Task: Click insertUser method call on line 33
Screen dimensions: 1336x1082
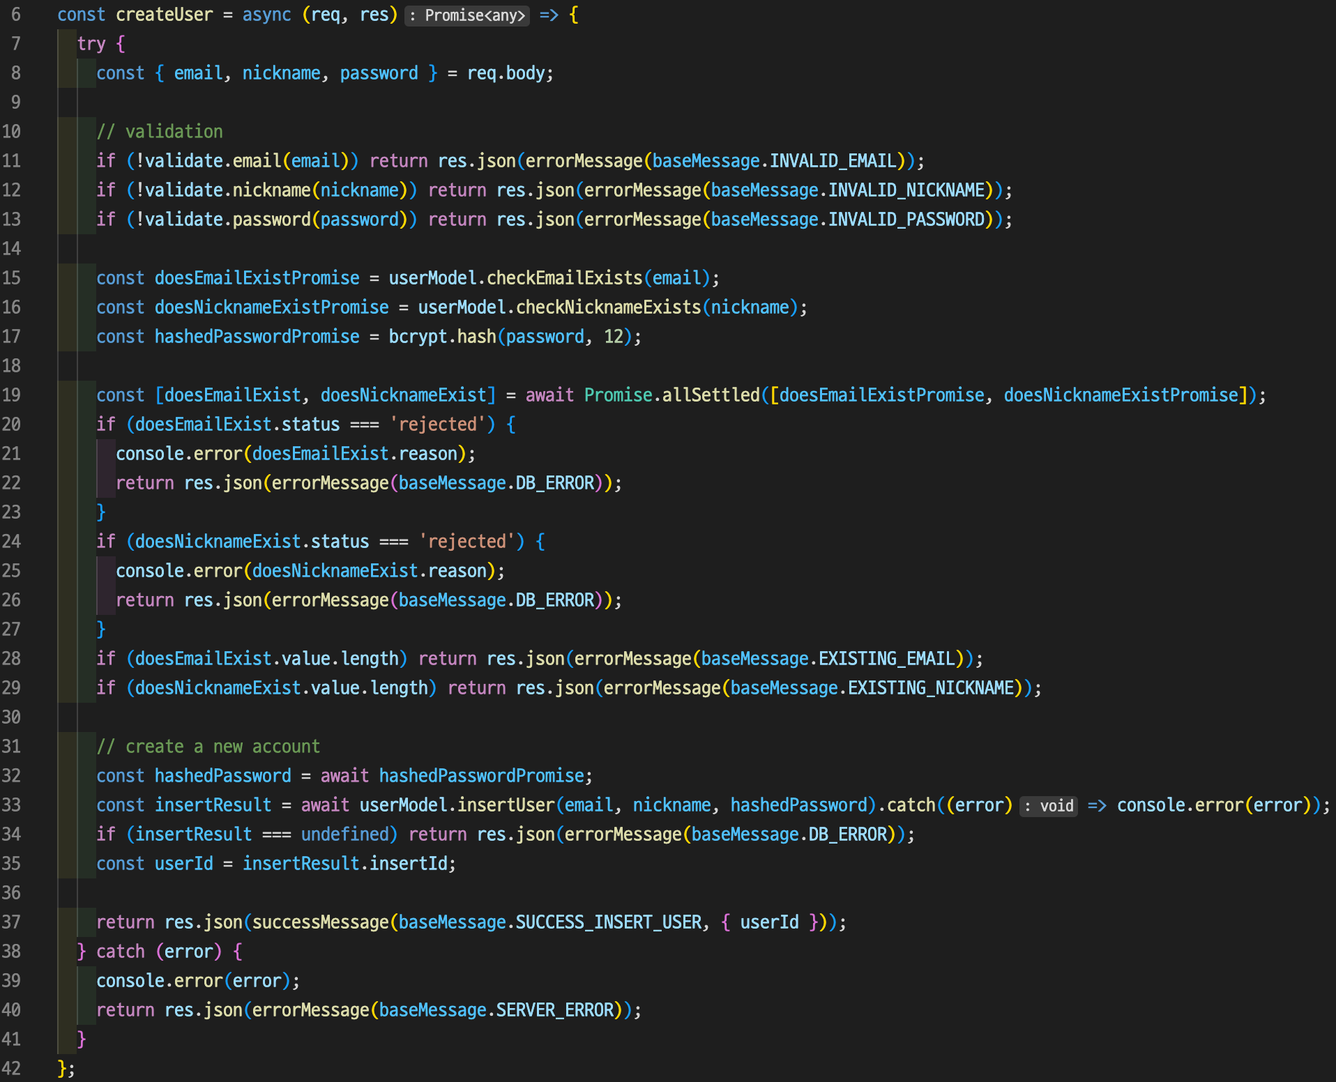Action: click(x=506, y=805)
